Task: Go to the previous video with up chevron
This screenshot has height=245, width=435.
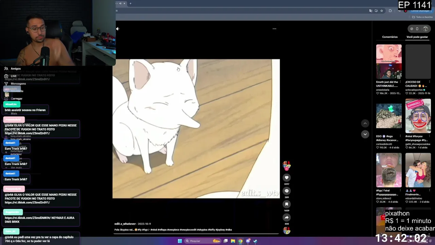Action: (365, 123)
